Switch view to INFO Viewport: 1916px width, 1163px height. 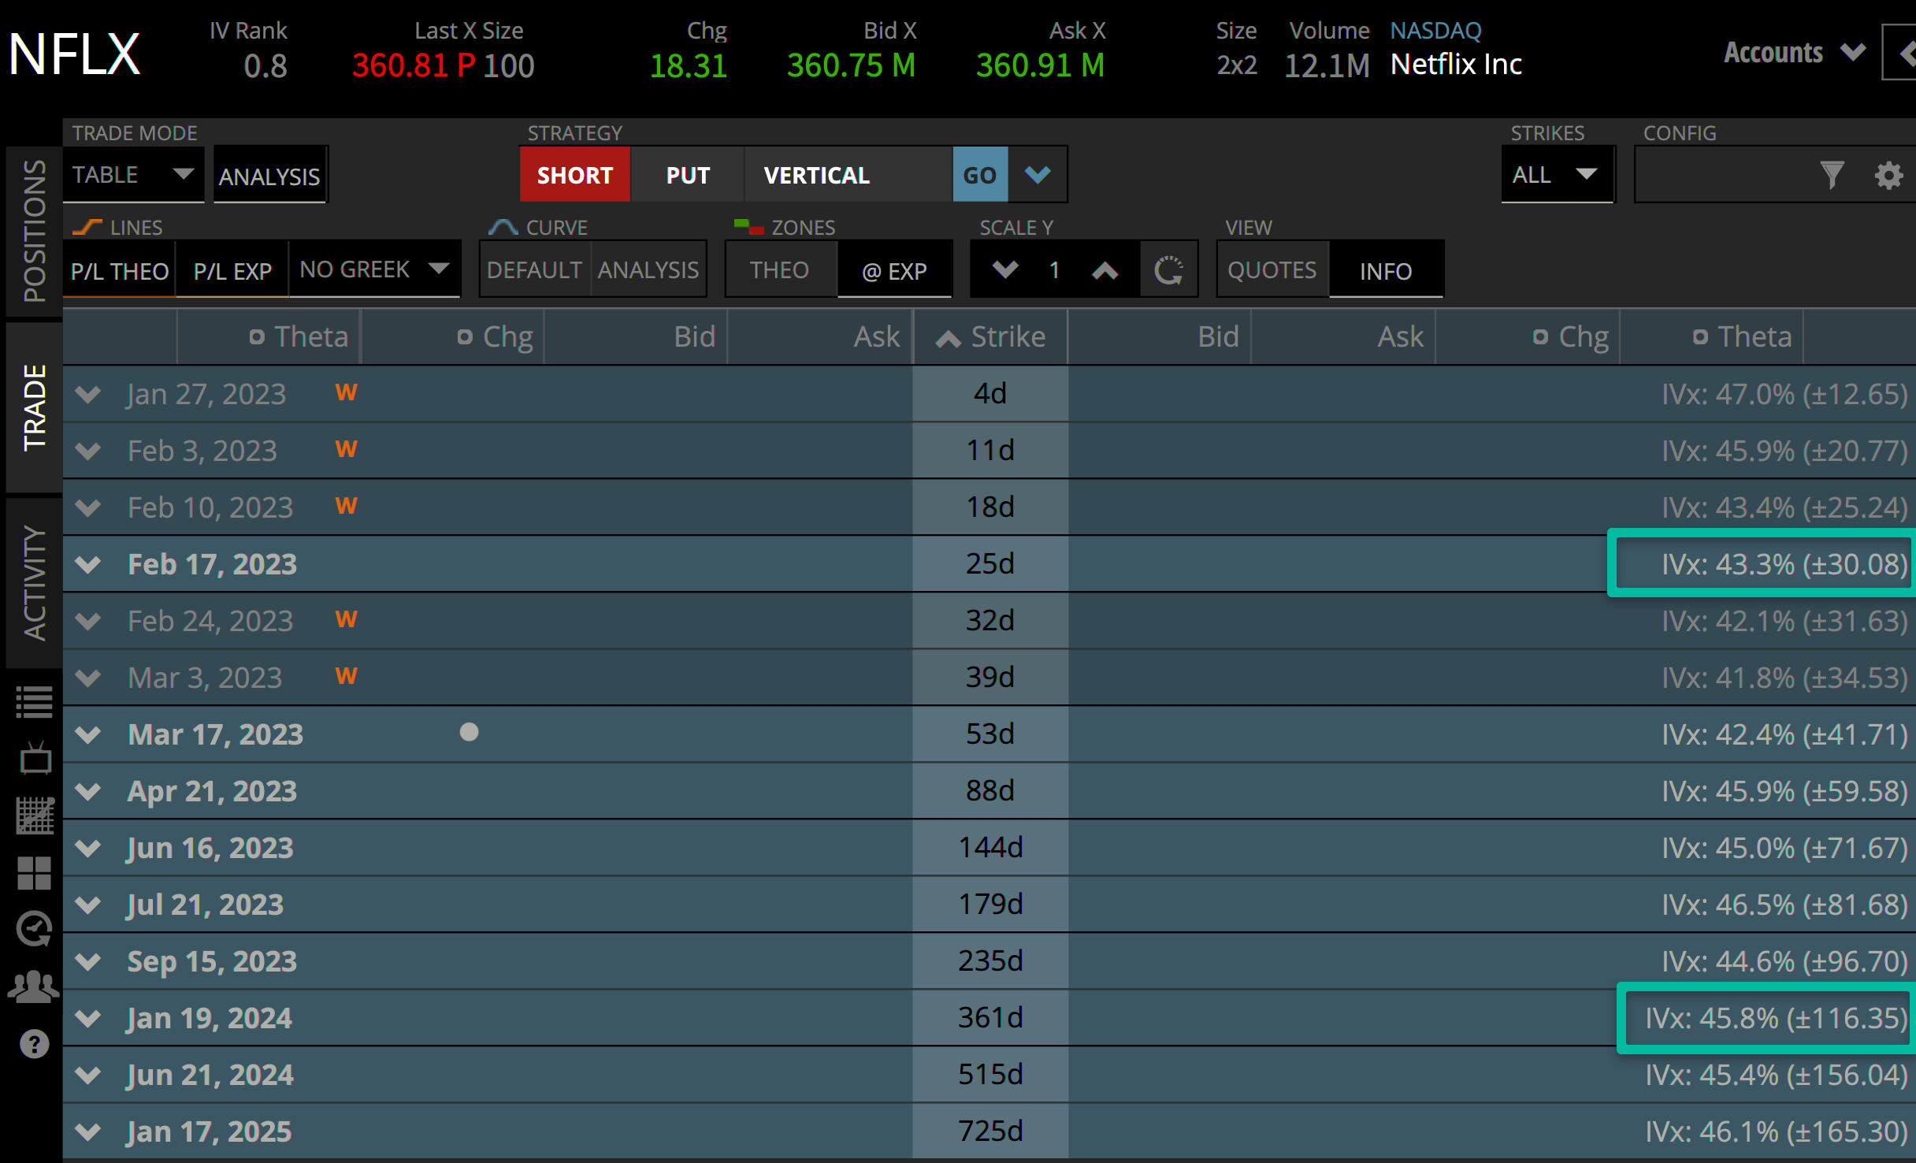(x=1386, y=271)
